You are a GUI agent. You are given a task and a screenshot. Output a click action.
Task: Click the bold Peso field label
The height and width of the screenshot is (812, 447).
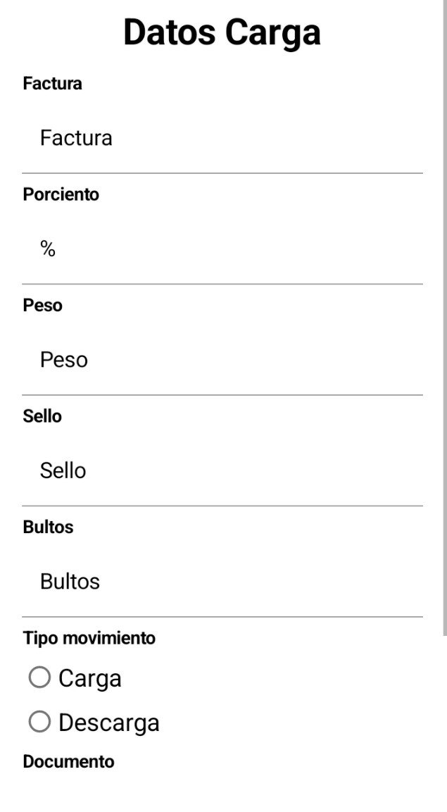[x=43, y=306]
